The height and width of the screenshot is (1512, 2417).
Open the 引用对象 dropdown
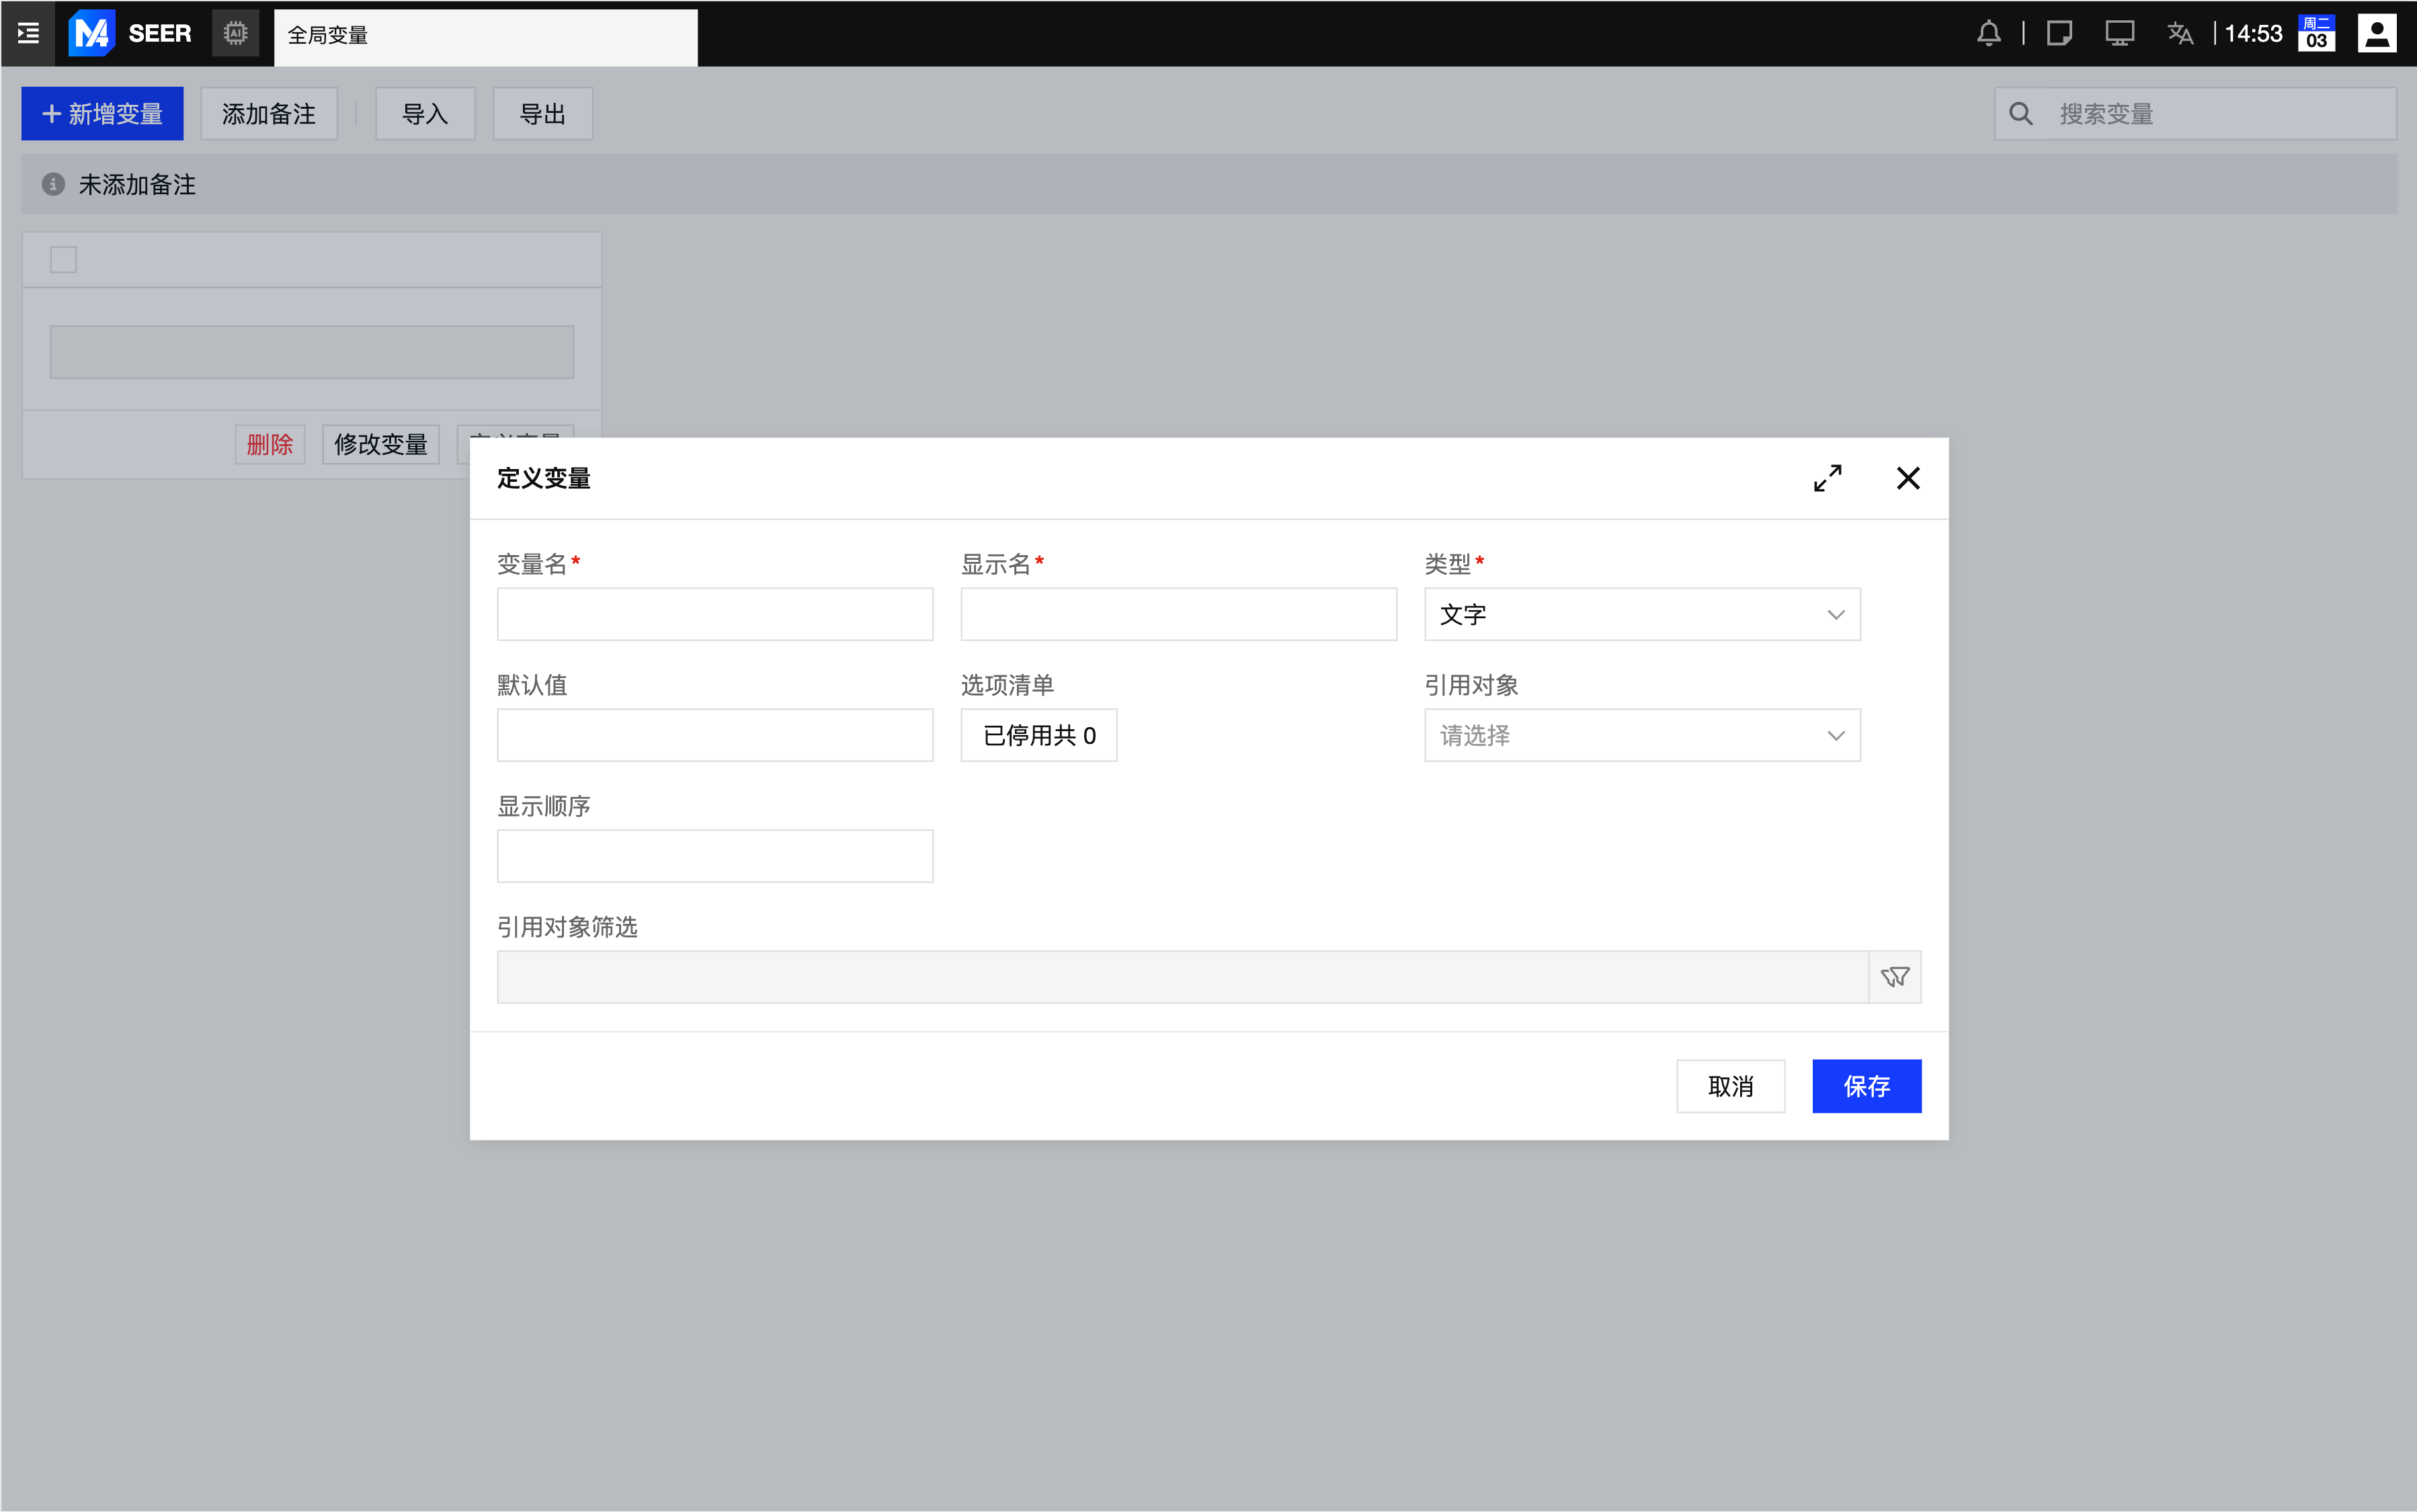pyautogui.click(x=1641, y=736)
